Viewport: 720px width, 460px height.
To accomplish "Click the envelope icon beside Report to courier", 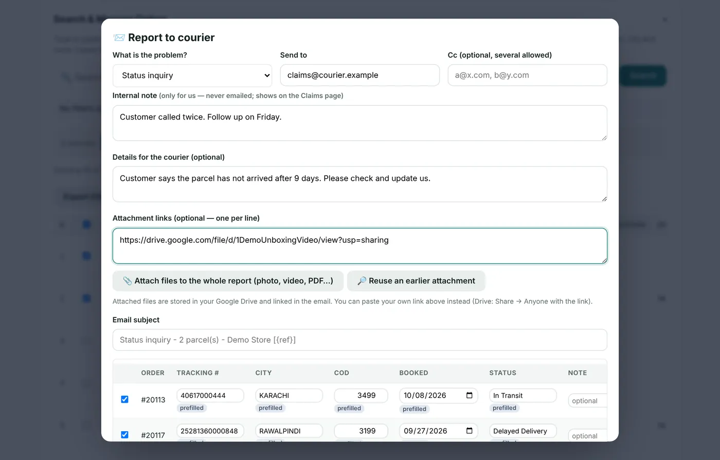I will tap(119, 37).
